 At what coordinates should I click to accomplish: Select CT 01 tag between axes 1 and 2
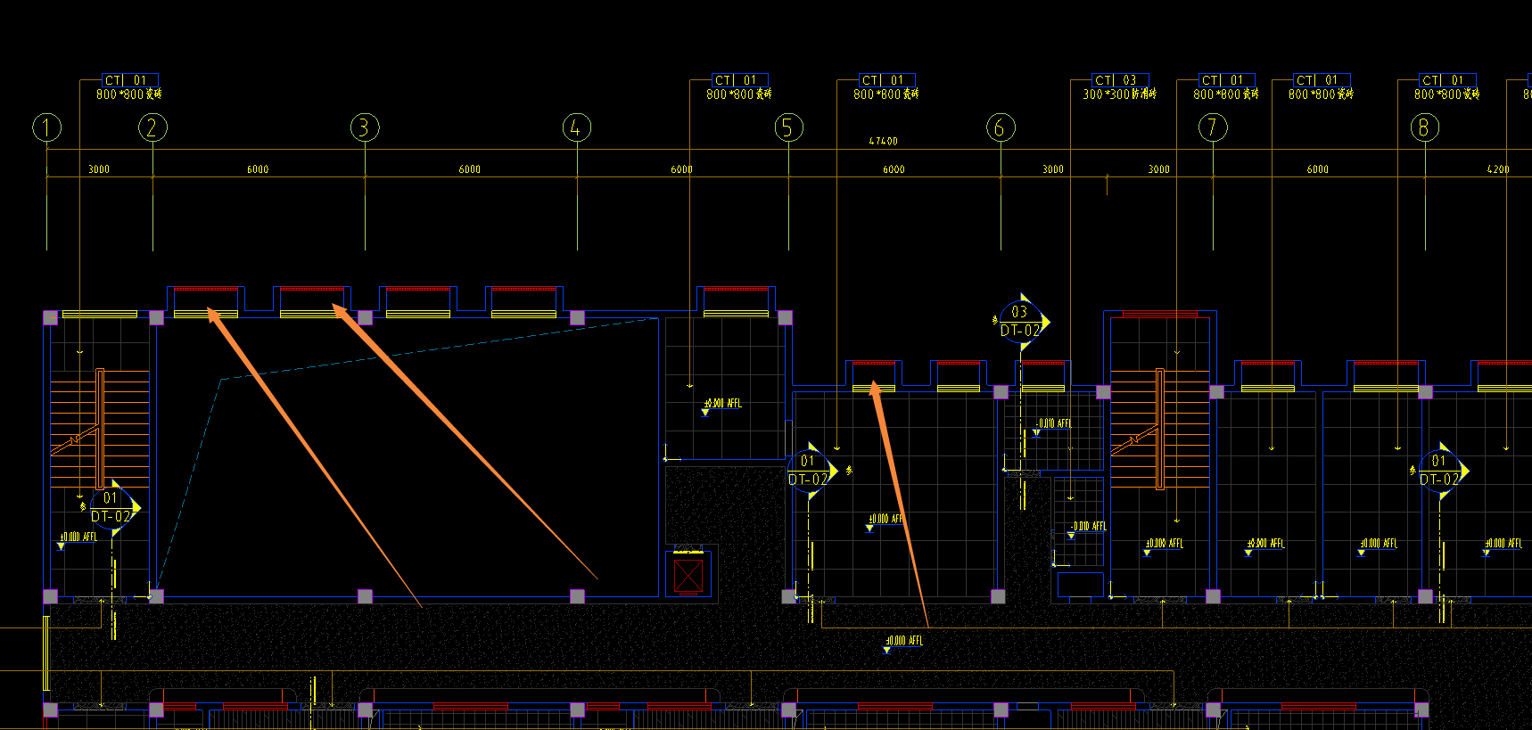coord(130,80)
